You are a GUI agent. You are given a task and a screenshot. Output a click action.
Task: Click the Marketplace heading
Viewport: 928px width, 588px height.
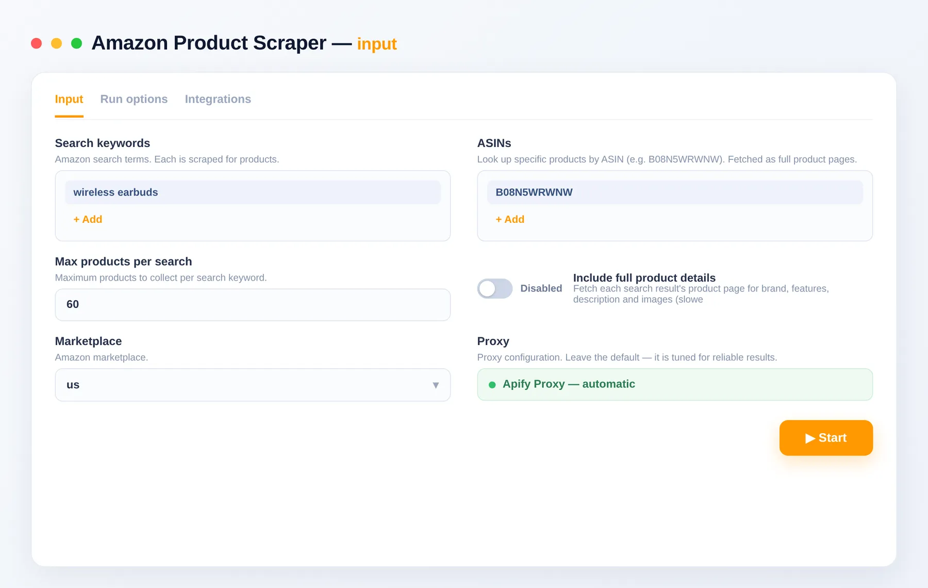[89, 341]
